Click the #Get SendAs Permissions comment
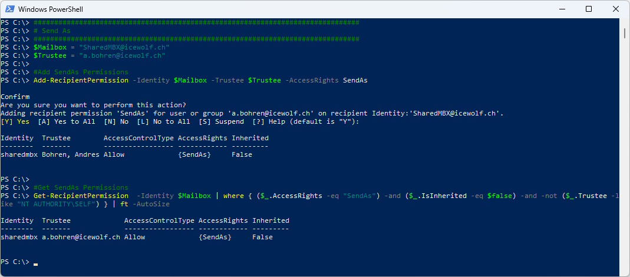The width and height of the screenshot is (630, 277). [81, 187]
